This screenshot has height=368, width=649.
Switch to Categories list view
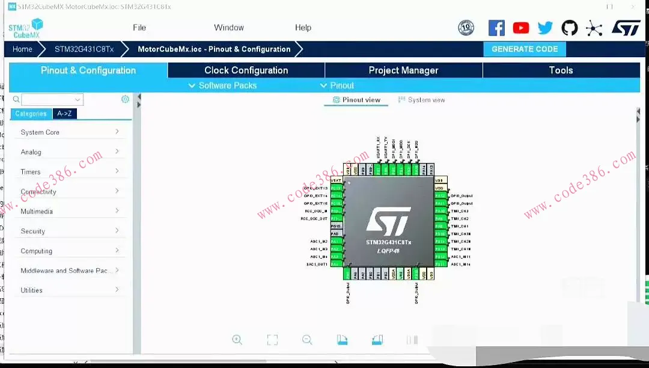31,114
